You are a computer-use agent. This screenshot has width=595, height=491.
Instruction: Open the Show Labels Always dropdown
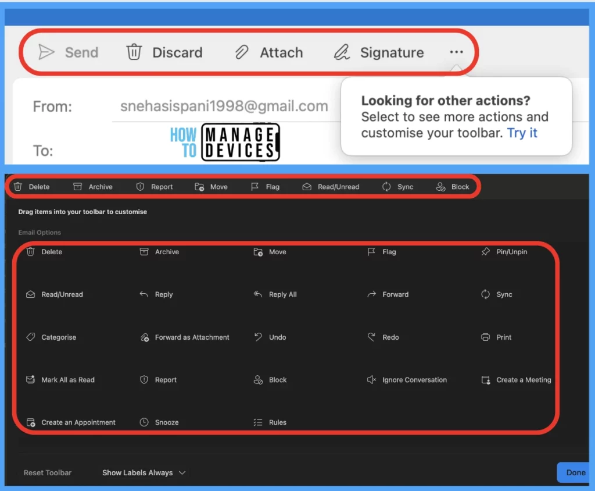(x=144, y=472)
